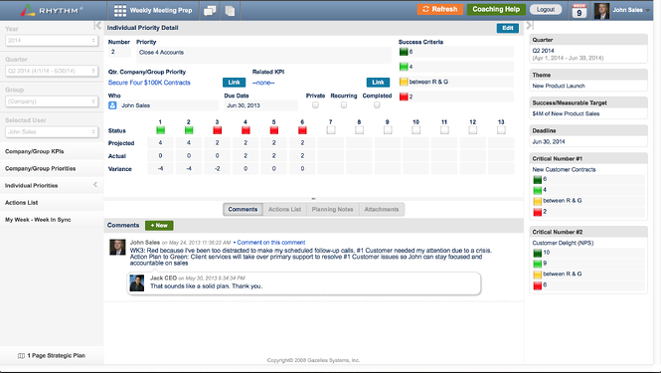Viewport: 661px width, 373px height.
Task: Open the Group dropdown (Company)
Action: 52,101
